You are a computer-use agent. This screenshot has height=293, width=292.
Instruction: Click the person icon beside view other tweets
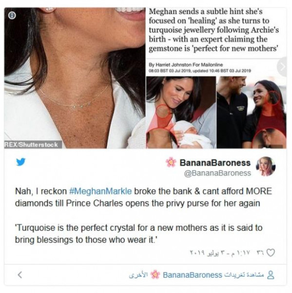click(x=271, y=275)
